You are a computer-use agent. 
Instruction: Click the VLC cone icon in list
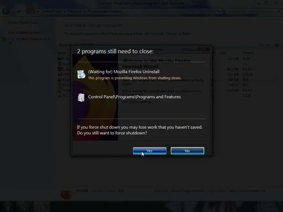point(60,95)
